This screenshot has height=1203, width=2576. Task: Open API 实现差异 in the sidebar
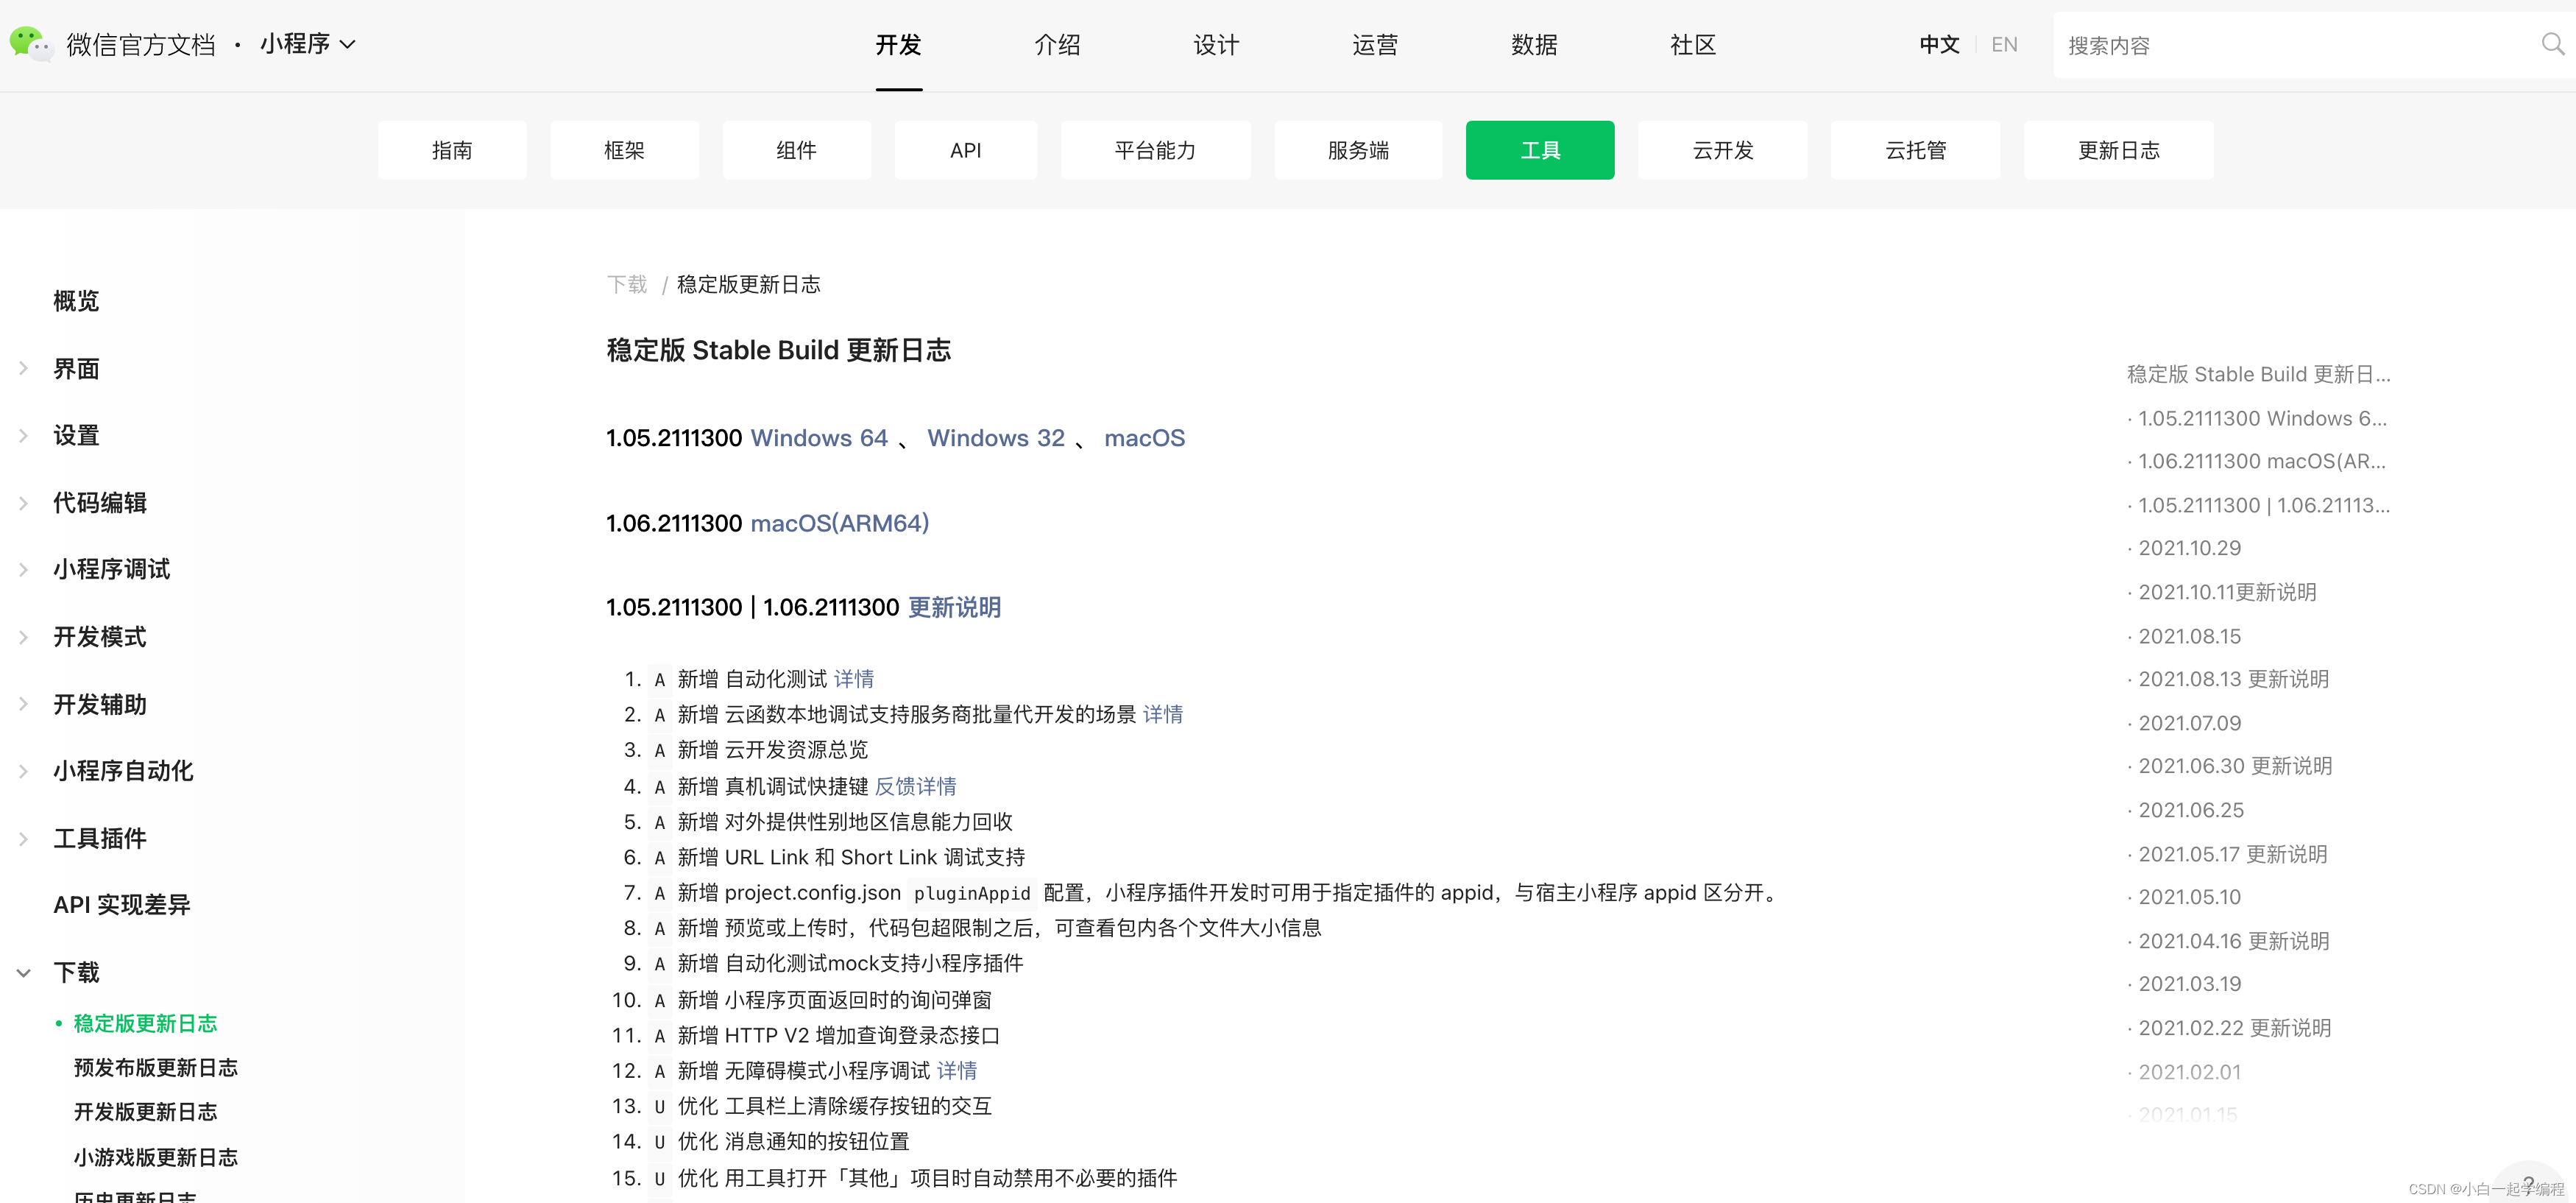122,905
